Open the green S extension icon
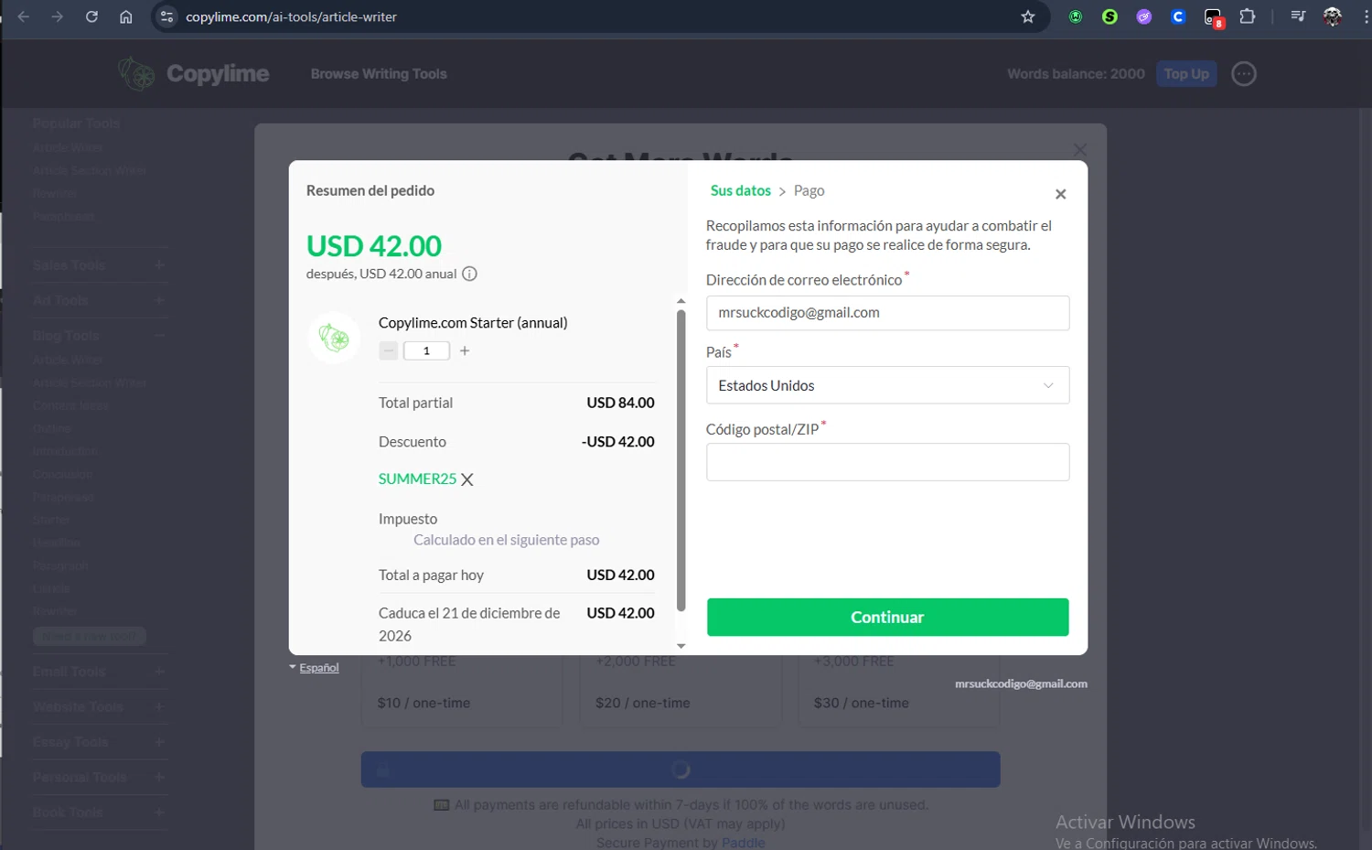This screenshot has height=850, width=1372. 1109,16
